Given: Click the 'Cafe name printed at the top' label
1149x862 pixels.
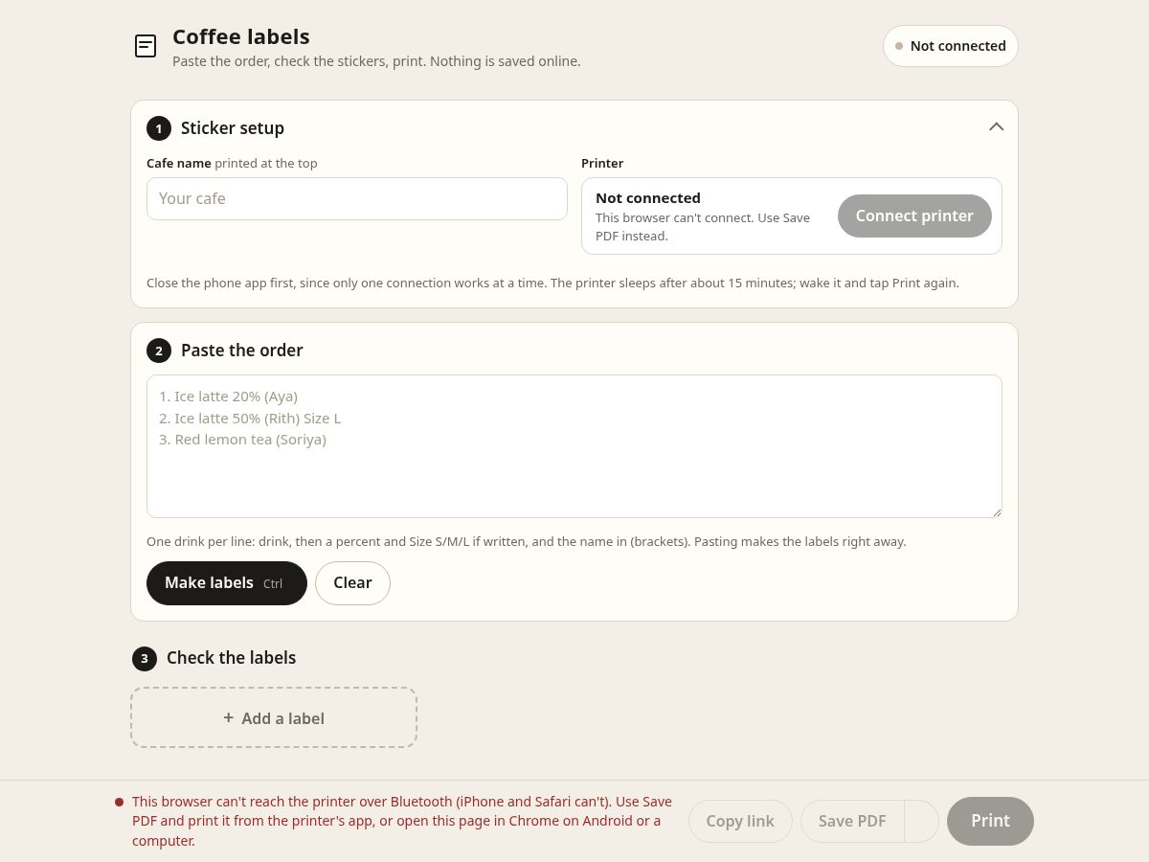Looking at the screenshot, I should (232, 164).
